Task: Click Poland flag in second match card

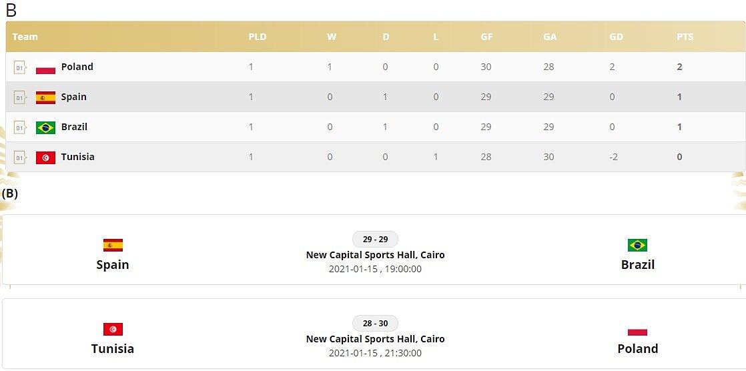Action: (637, 330)
